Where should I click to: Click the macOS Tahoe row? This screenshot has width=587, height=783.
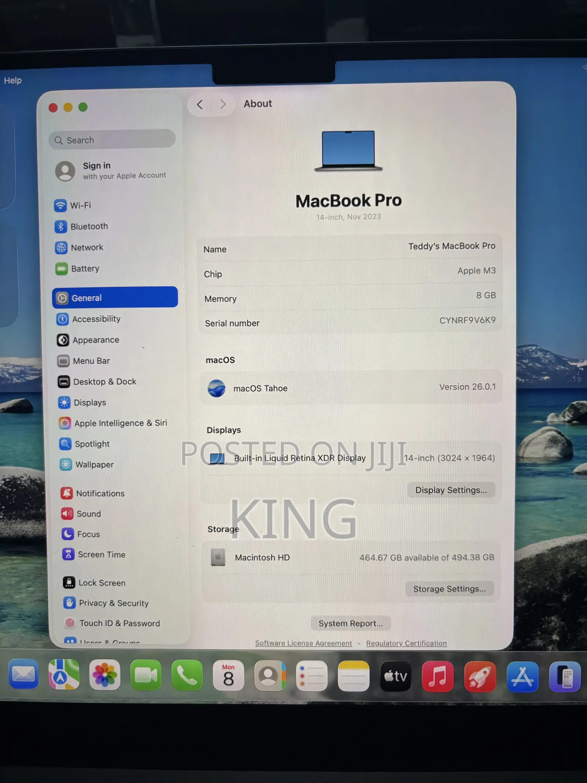[x=351, y=388]
